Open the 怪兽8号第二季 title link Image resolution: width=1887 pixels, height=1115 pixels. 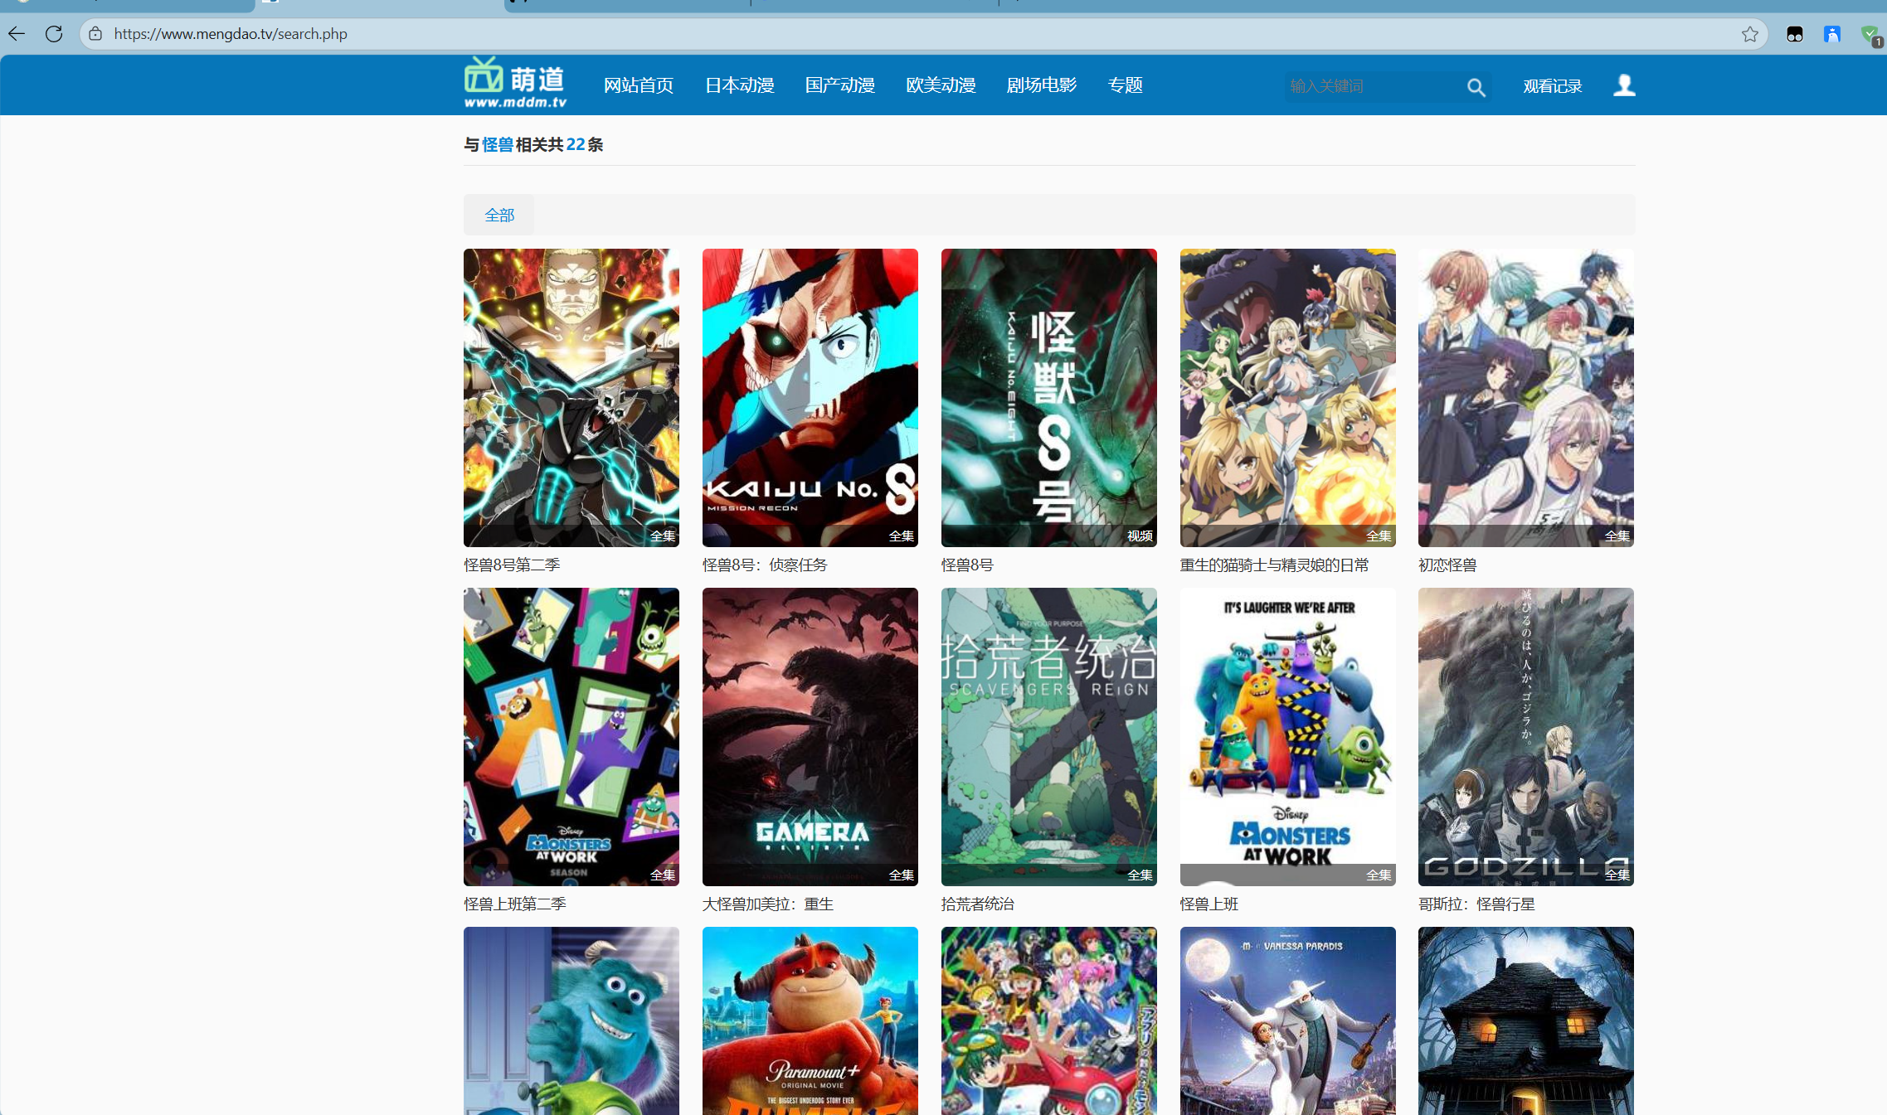point(512,565)
